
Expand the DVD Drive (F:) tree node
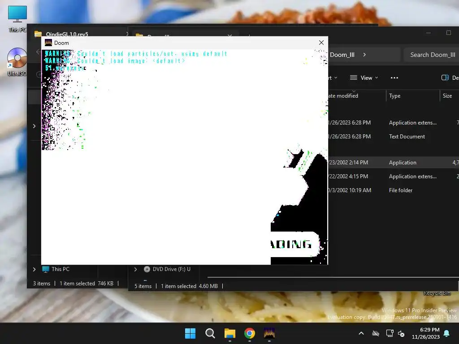(x=135, y=269)
